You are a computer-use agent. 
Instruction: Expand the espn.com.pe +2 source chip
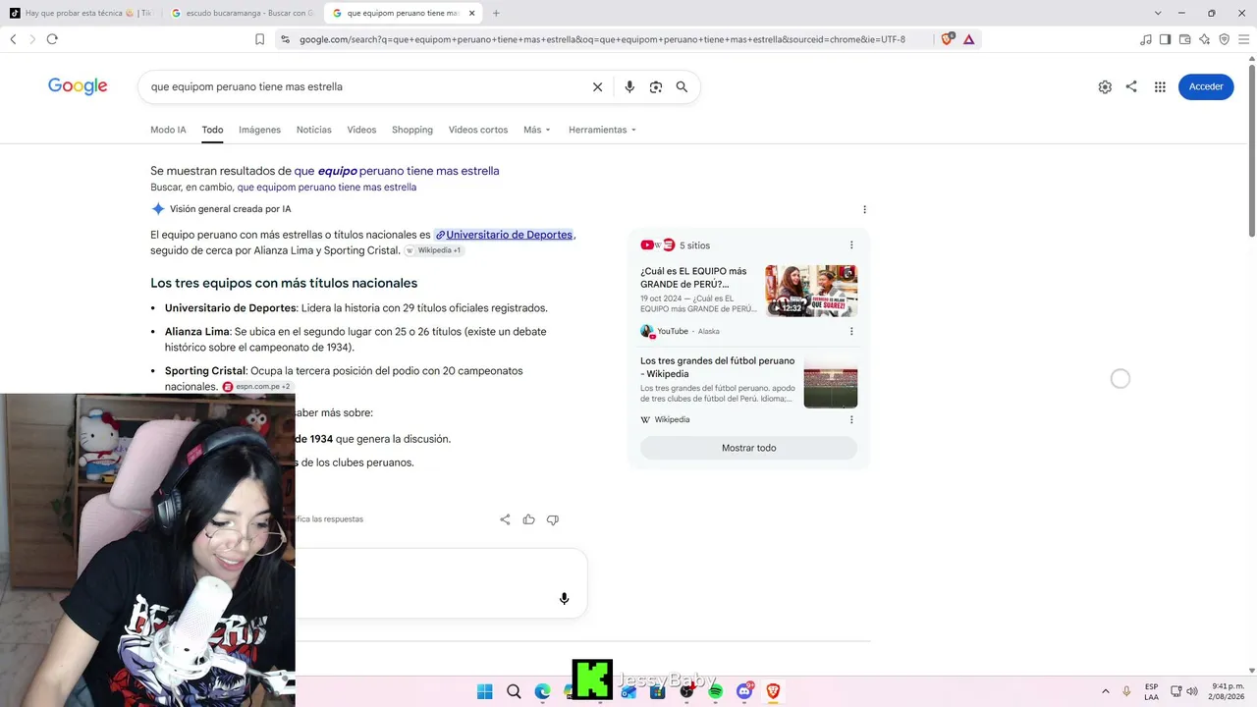[257, 387]
